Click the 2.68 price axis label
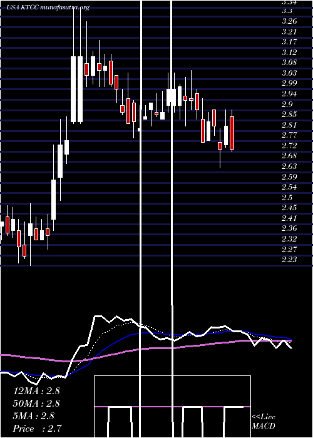313x438 pixels. (289, 156)
